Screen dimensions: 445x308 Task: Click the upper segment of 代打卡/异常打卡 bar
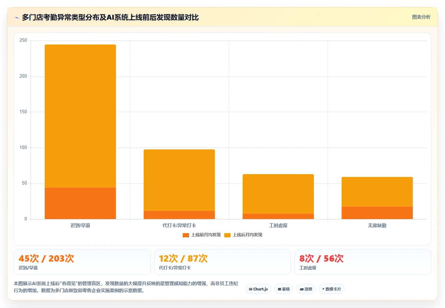pyautogui.click(x=179, y=180)
